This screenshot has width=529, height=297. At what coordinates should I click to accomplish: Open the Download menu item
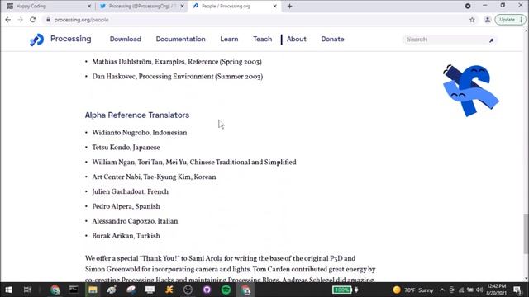(126, 39)
